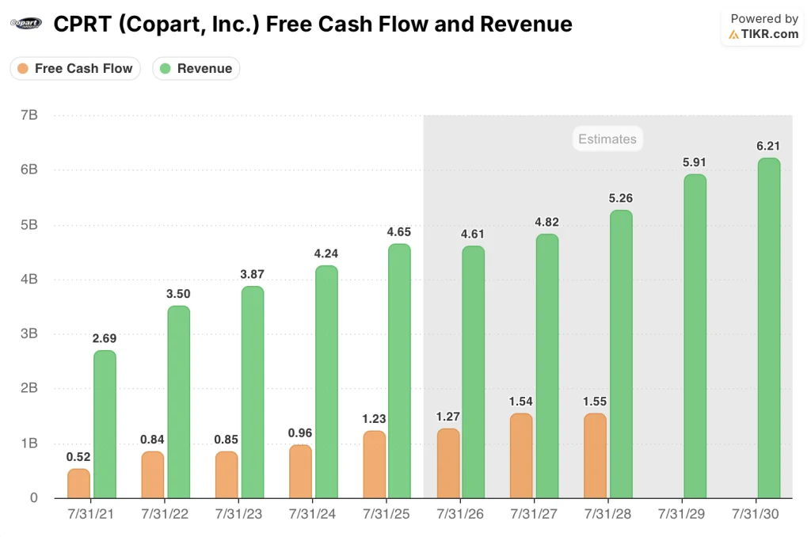Click the 6.21 data label
This screenshot has height=537, width=811.
[768, 146]
